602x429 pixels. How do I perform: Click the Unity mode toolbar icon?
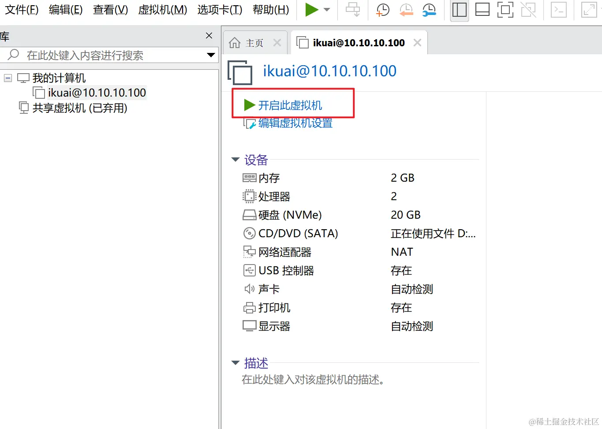pos(528,10)
